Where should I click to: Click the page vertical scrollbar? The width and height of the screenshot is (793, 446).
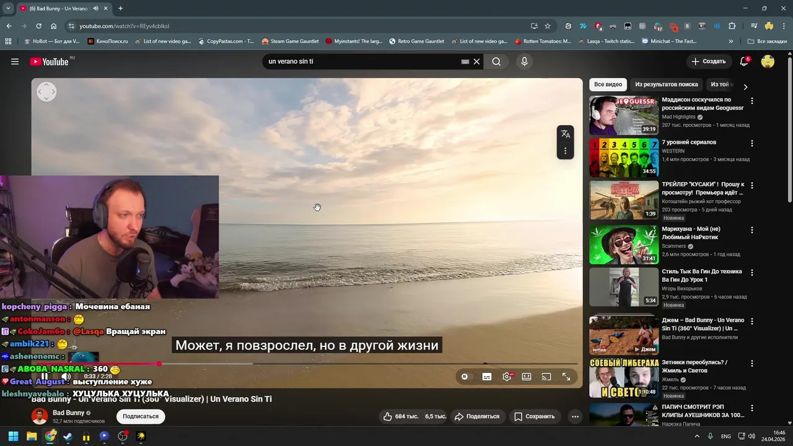pos(789,130)
